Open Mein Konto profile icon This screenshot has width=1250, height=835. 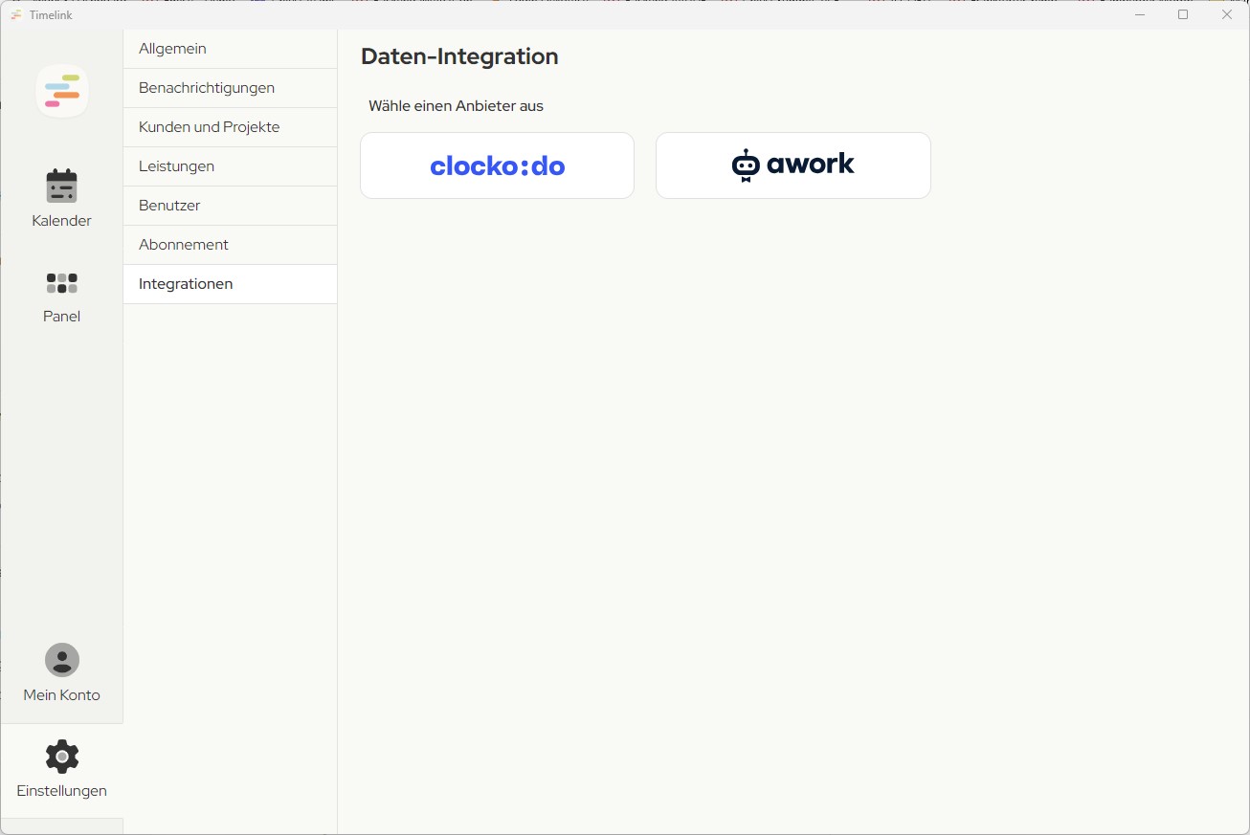61,660
